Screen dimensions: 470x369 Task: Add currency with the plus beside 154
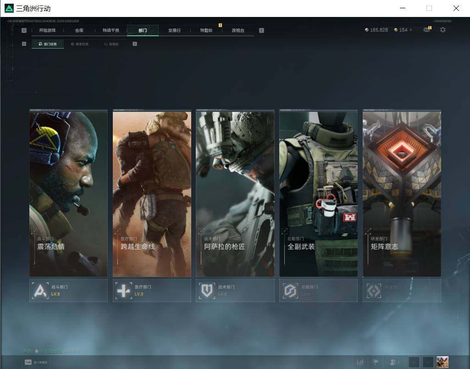click(x=411, y=30)
